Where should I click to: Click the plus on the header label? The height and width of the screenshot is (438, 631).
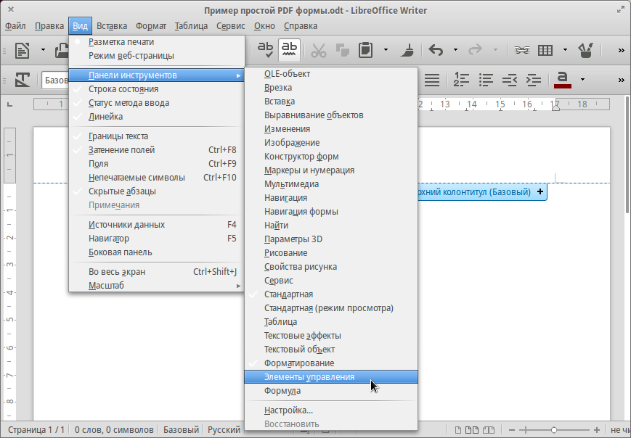click(540, 191)
